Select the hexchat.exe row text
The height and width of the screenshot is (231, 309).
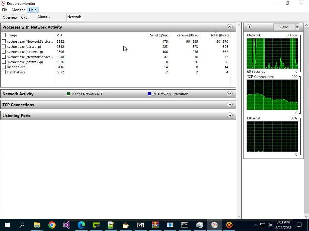click(x=16, y=72)
